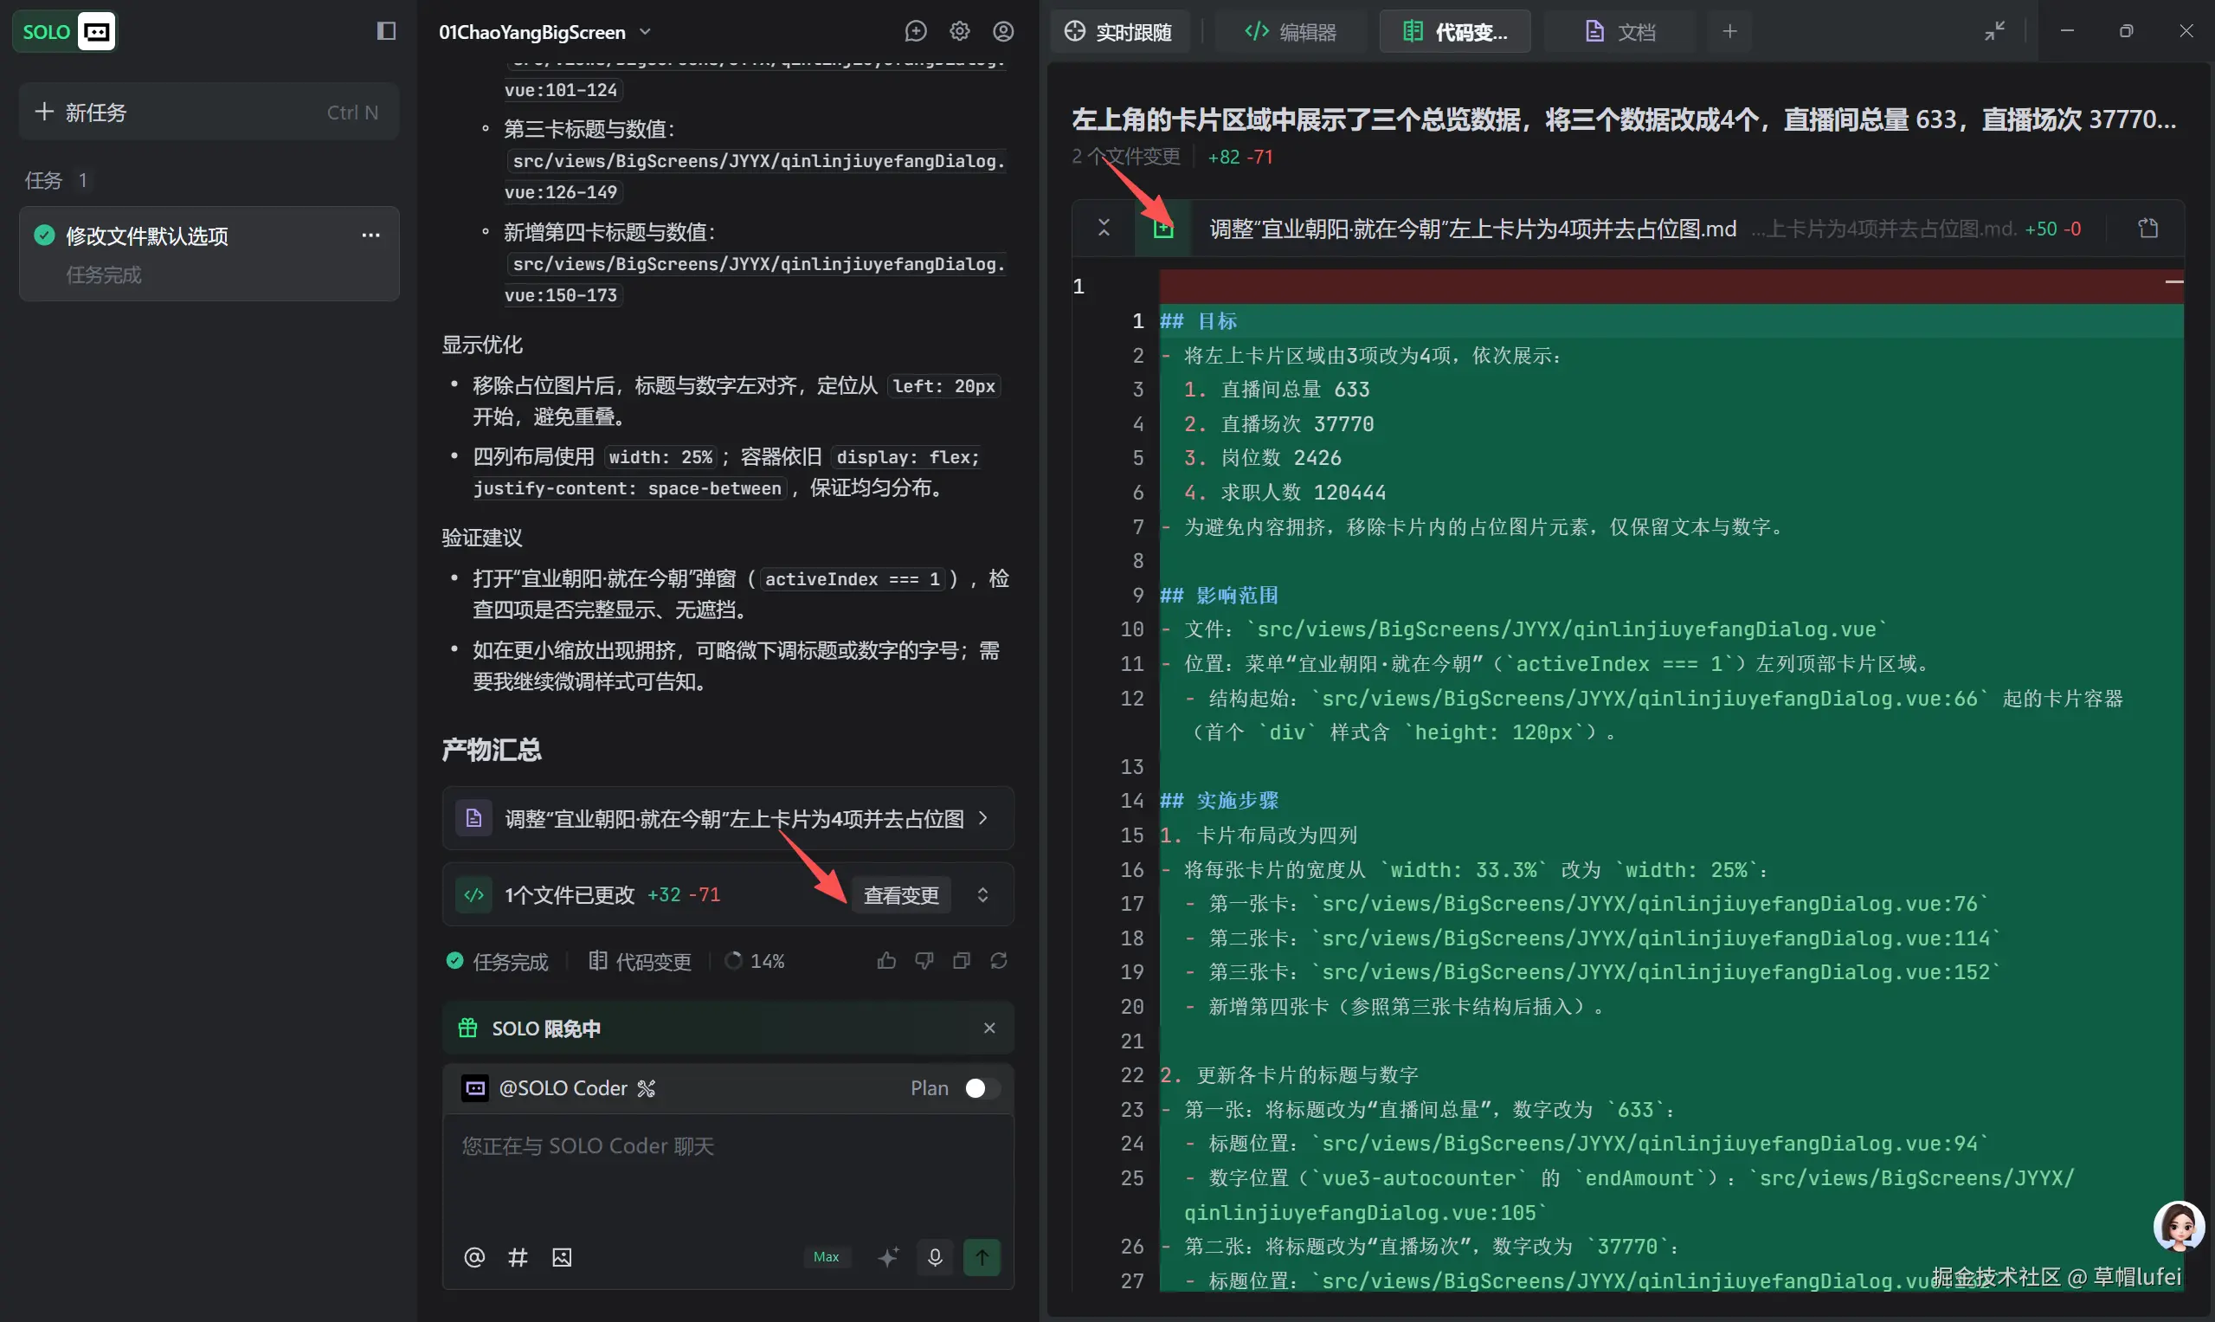Switch to the 代码变更 tab
The image size is (2215, 1322).
1455,32
